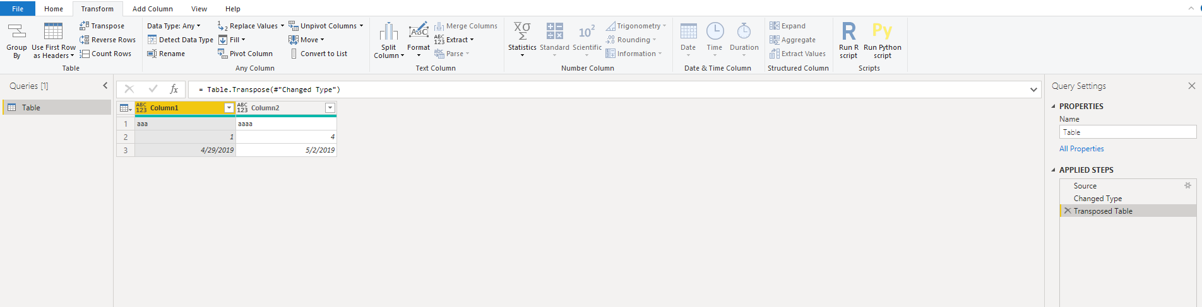
Task: Click the Rename column icon
Action: tap(152, 54)
